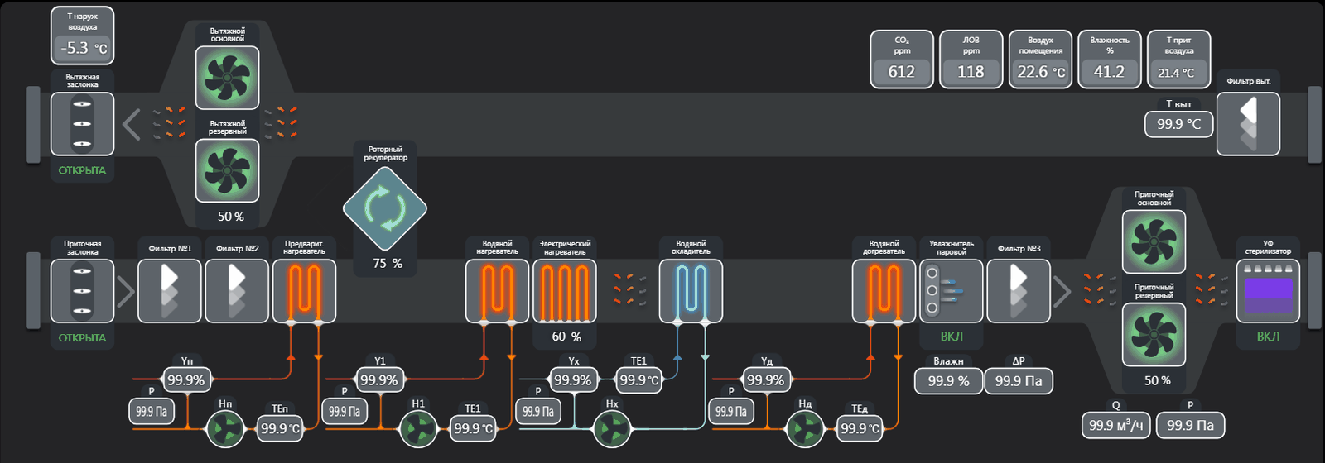Click the lower TE1 value beside Н1 pump
Viewport: 1325px width, 463px height.
(x=473, y=428)
